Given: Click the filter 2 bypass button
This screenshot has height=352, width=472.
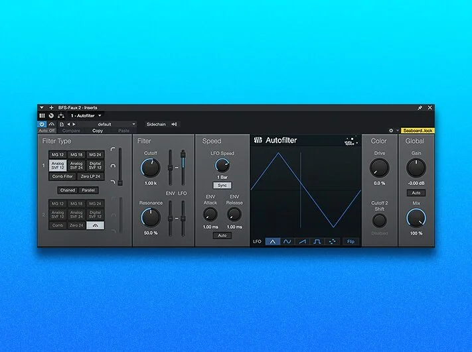Looking at the screenshot, I should 95,225.
